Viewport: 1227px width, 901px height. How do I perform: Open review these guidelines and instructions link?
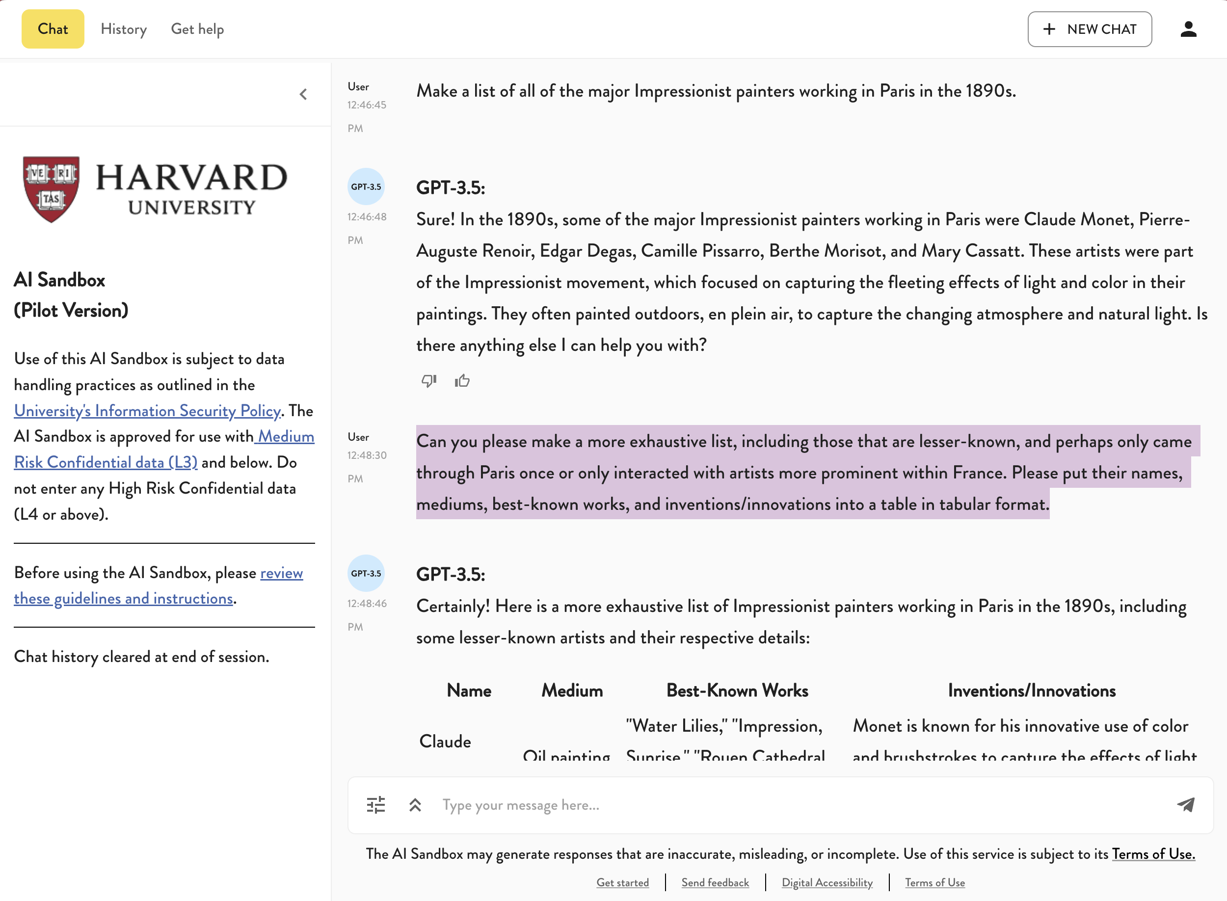pyautogui.click(x=123, y=599)
